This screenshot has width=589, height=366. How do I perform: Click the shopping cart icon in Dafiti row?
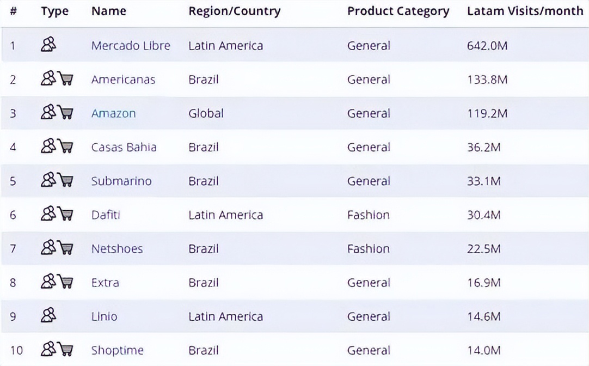click(x=65, y=215)
